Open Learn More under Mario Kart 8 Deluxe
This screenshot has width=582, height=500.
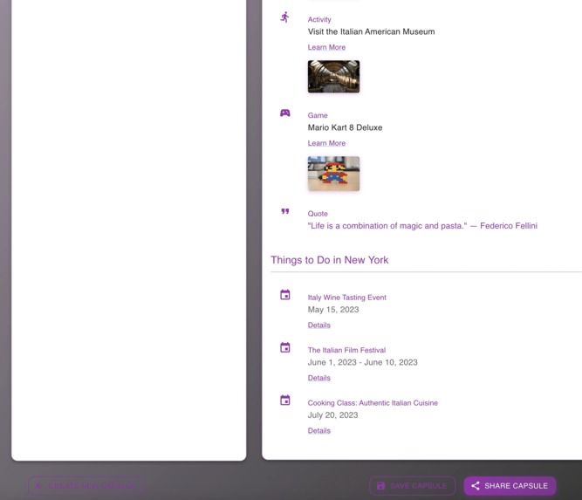(326, 143)
